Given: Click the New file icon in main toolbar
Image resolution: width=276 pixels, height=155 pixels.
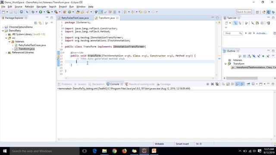Looking at the screenshot, I should pyautogui.click(x=3, y=12).
